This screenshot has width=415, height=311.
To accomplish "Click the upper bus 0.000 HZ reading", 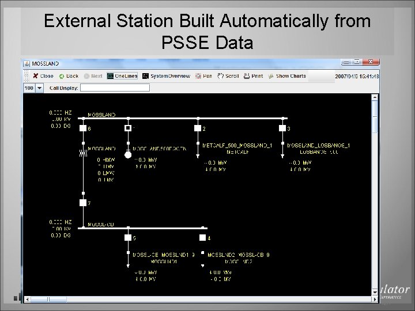I will click(x=61, y=113).
